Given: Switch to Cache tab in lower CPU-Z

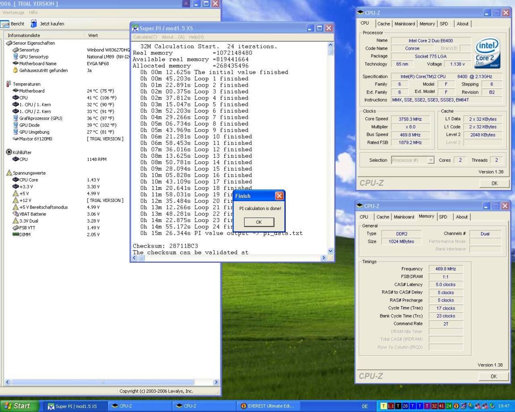Looking at the screenshot, I should 383,217.
